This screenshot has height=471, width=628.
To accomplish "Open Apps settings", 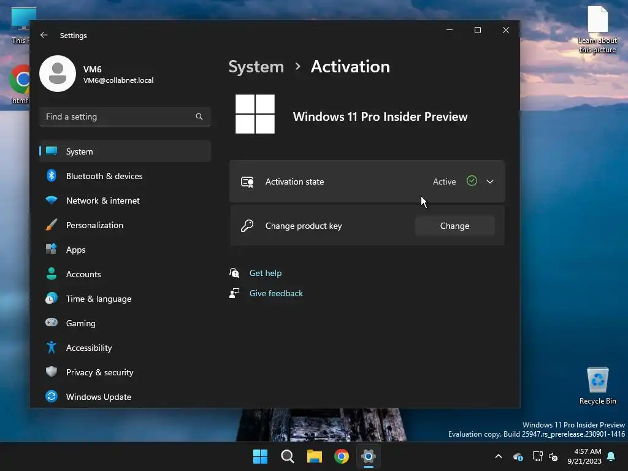I will pos(125,250).
